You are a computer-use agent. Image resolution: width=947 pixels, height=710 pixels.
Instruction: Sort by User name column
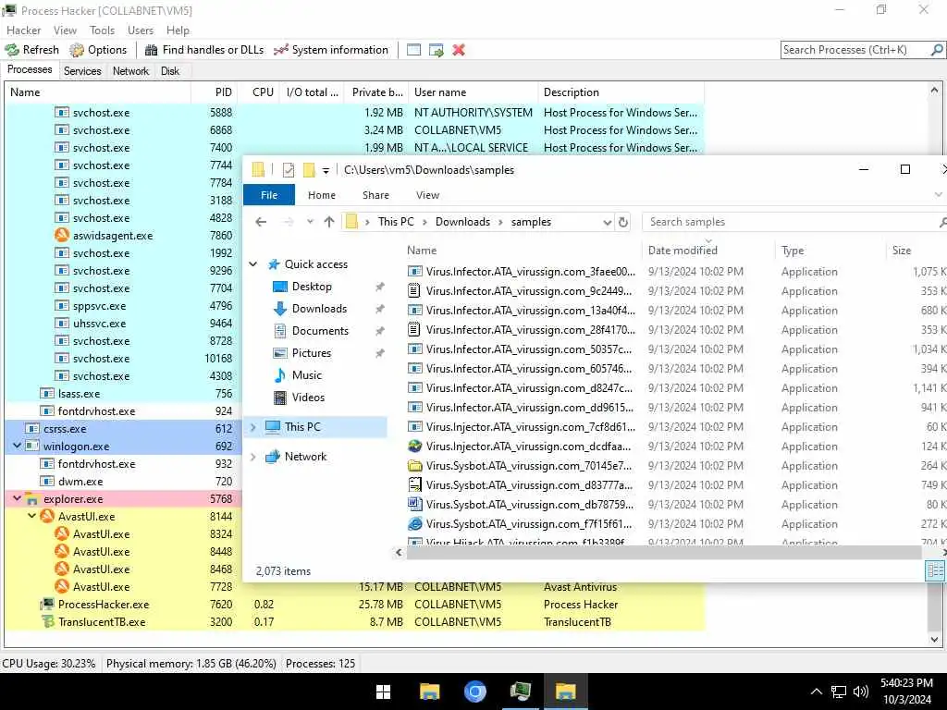click(473, 92)
